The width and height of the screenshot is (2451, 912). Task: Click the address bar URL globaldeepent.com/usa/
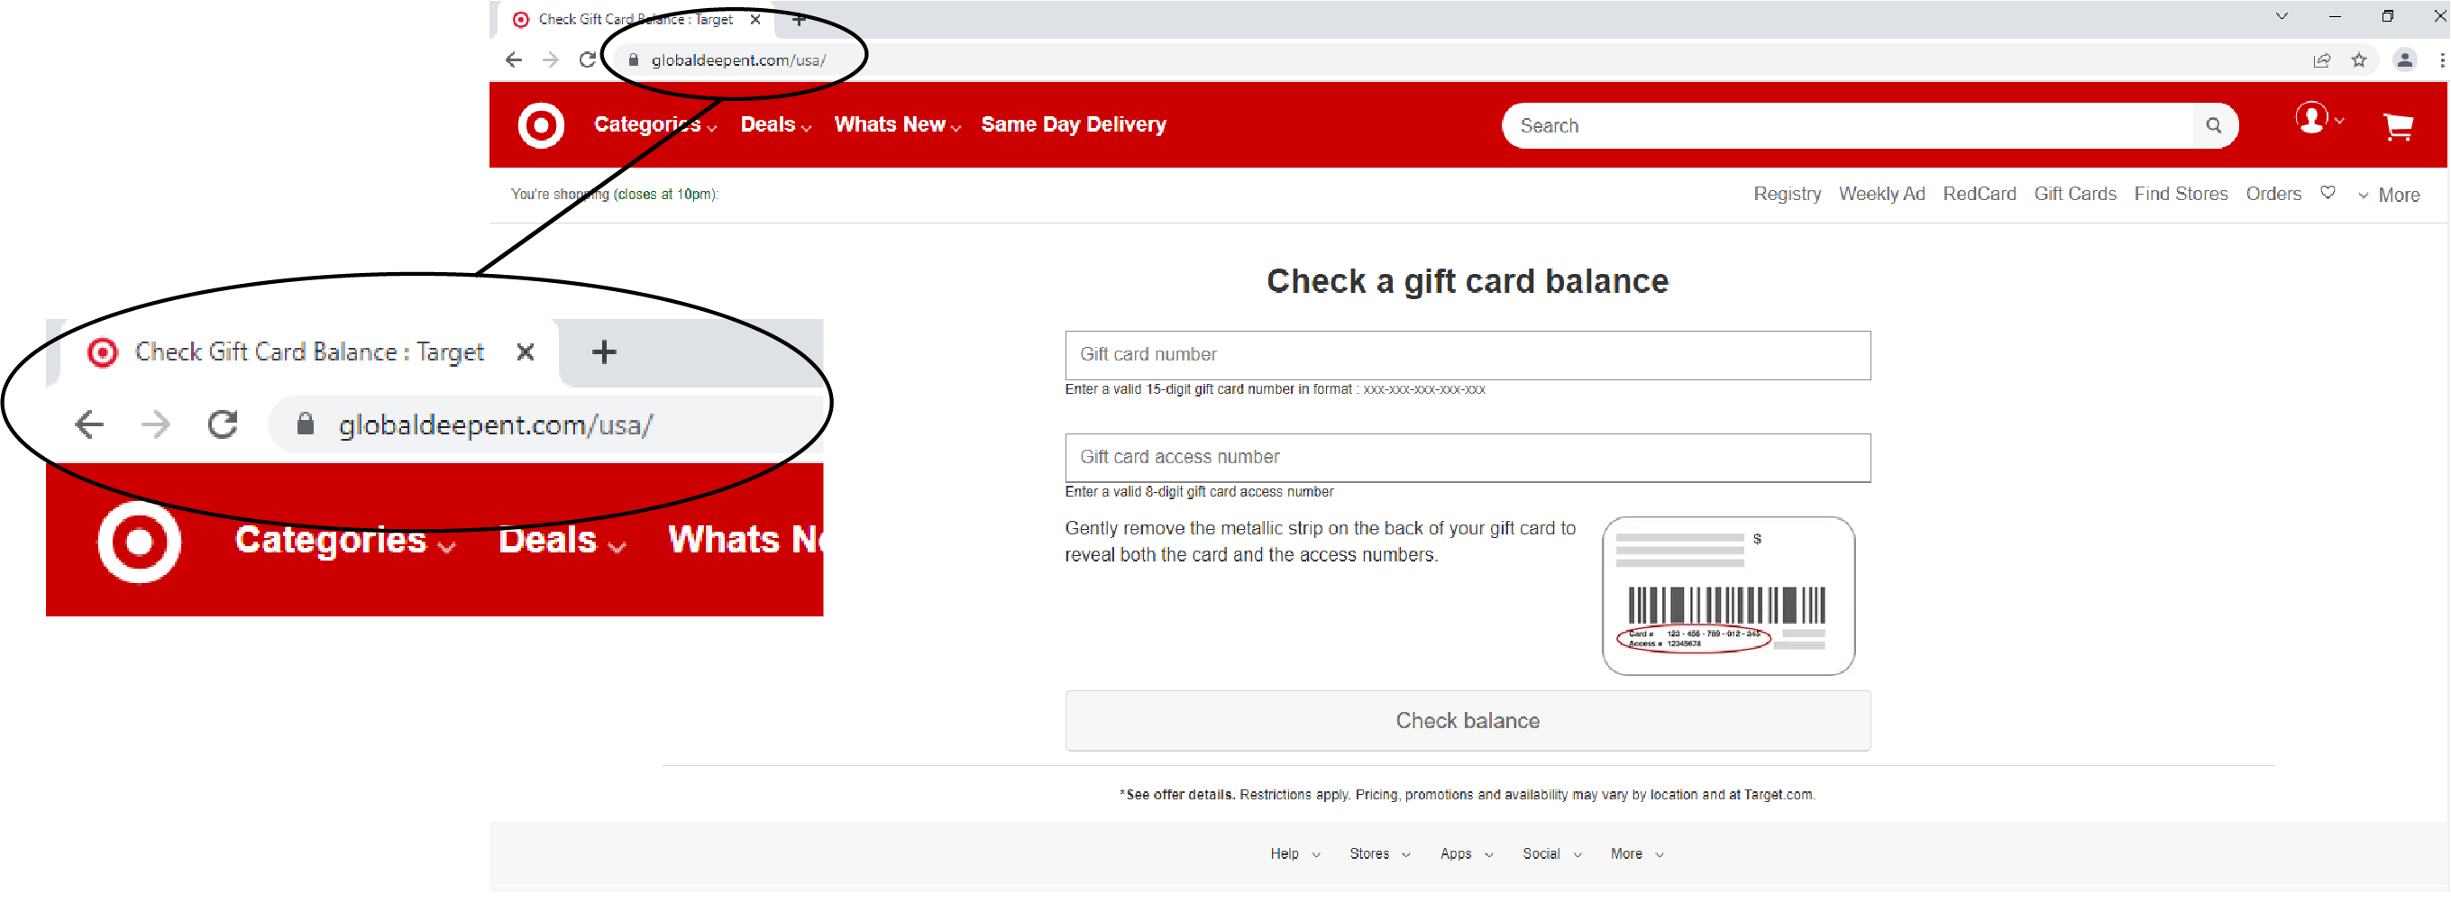pos(738,59)
